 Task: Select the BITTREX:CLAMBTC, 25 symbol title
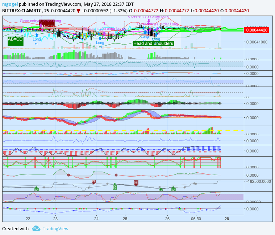click(x=26, y=11)
